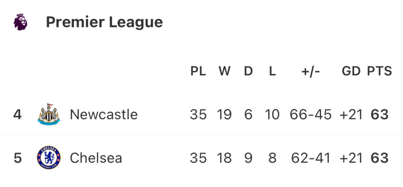Click the D column header

248,71
